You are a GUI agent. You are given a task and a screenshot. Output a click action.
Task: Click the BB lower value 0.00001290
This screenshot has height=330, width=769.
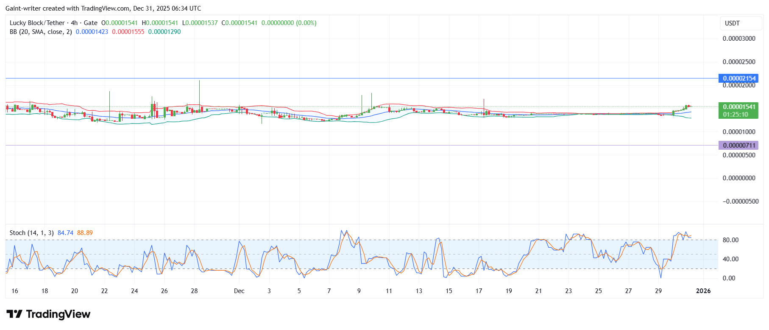pos(164,32)
